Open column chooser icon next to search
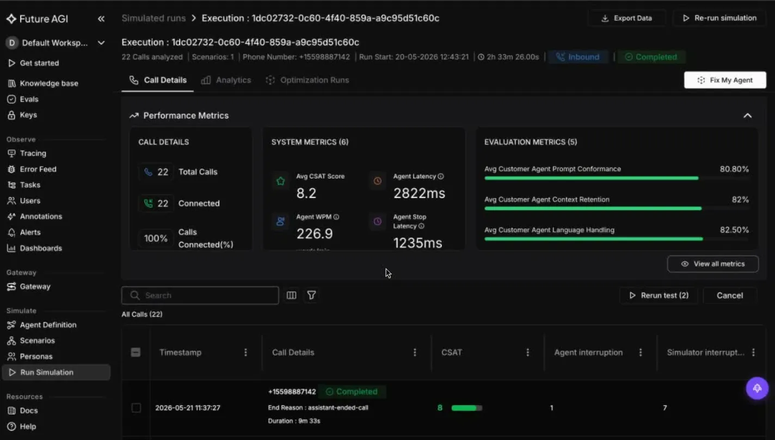Screen dimensions: 775x440 click(x=292, y=295)
